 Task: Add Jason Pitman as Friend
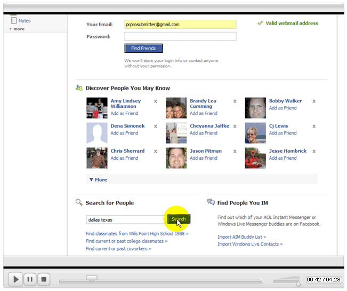204,158
